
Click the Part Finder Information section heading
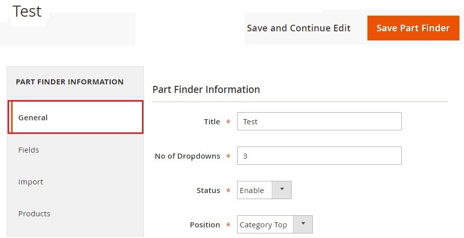206,89
